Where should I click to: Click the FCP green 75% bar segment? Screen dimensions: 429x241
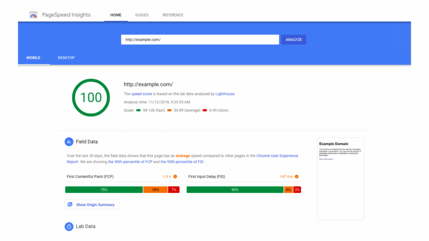pyautogui.click(x=104, y=190)
